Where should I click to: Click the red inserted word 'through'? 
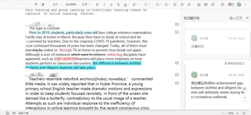[x=66, y=50]
